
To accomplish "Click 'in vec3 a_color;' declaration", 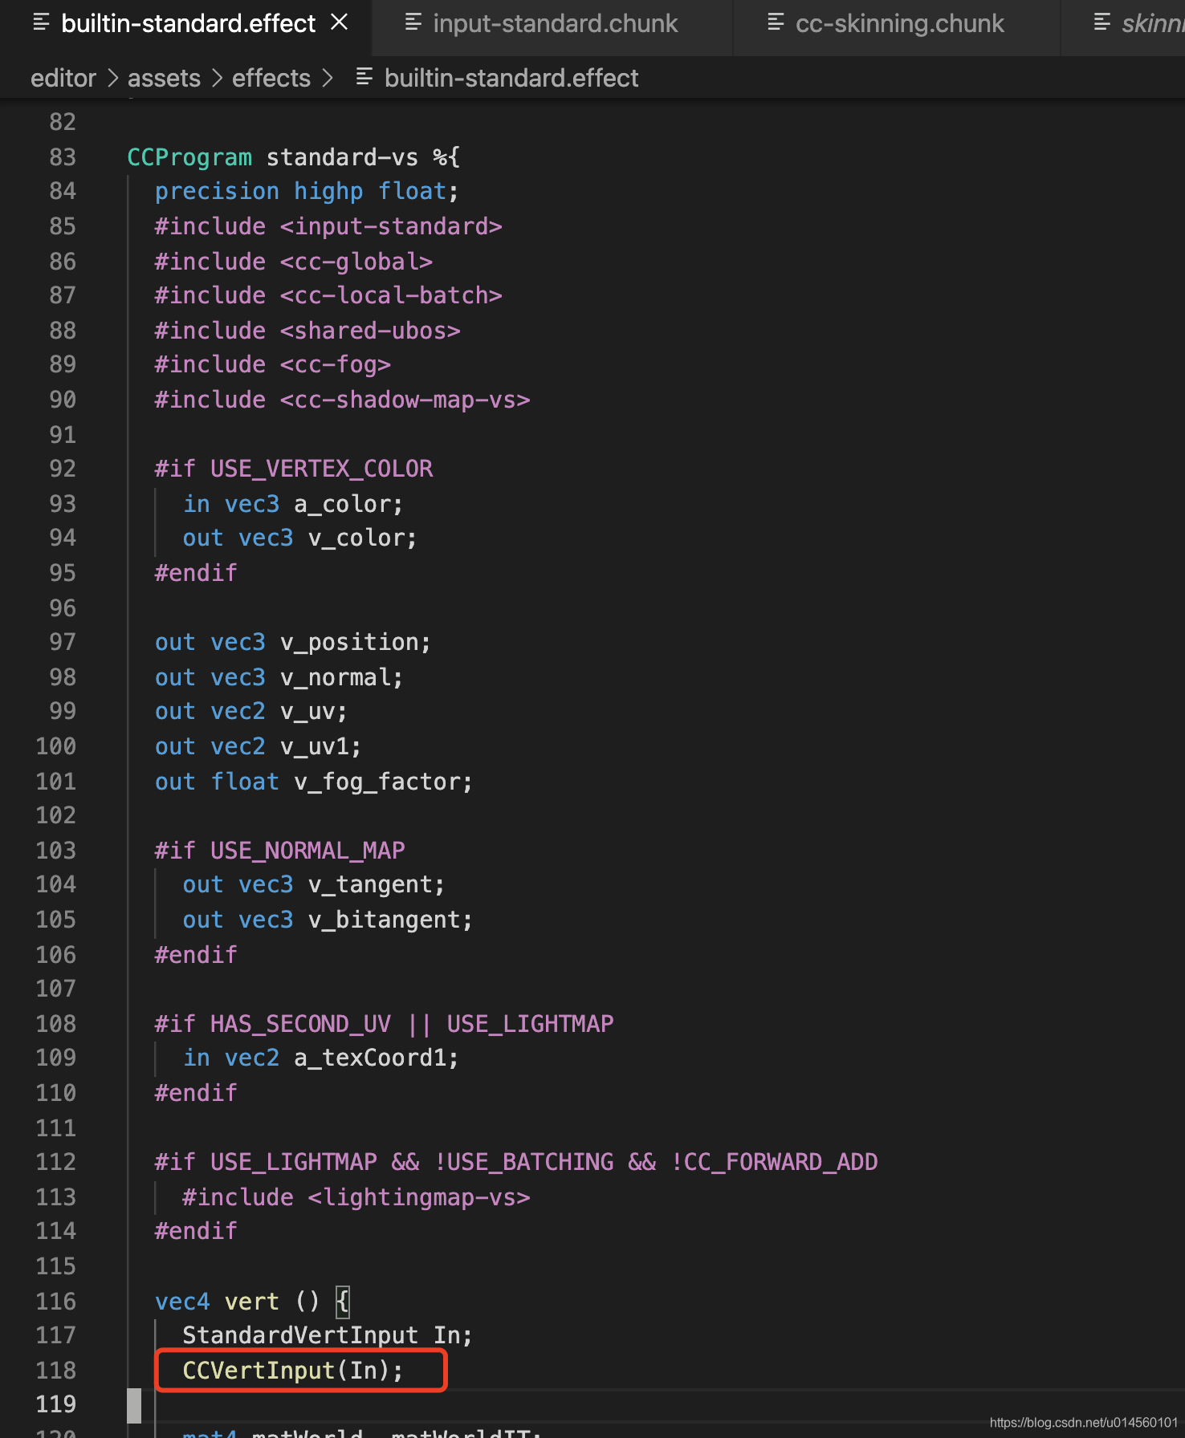I will (293, 504).
